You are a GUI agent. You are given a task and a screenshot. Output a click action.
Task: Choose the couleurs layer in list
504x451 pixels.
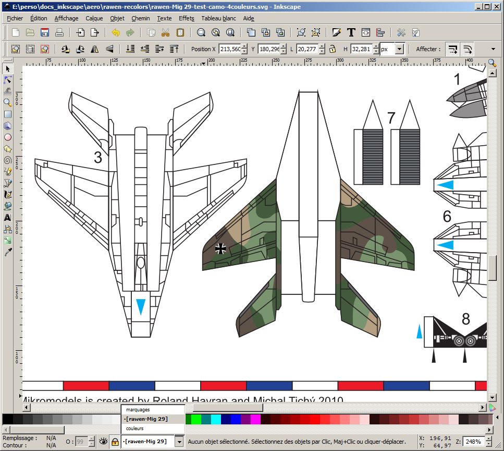(153, 429)
